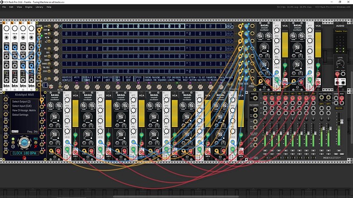Click the MASTER label on MixMaster
The width and height of the screenshot is (353, 198).
(339, 108)
